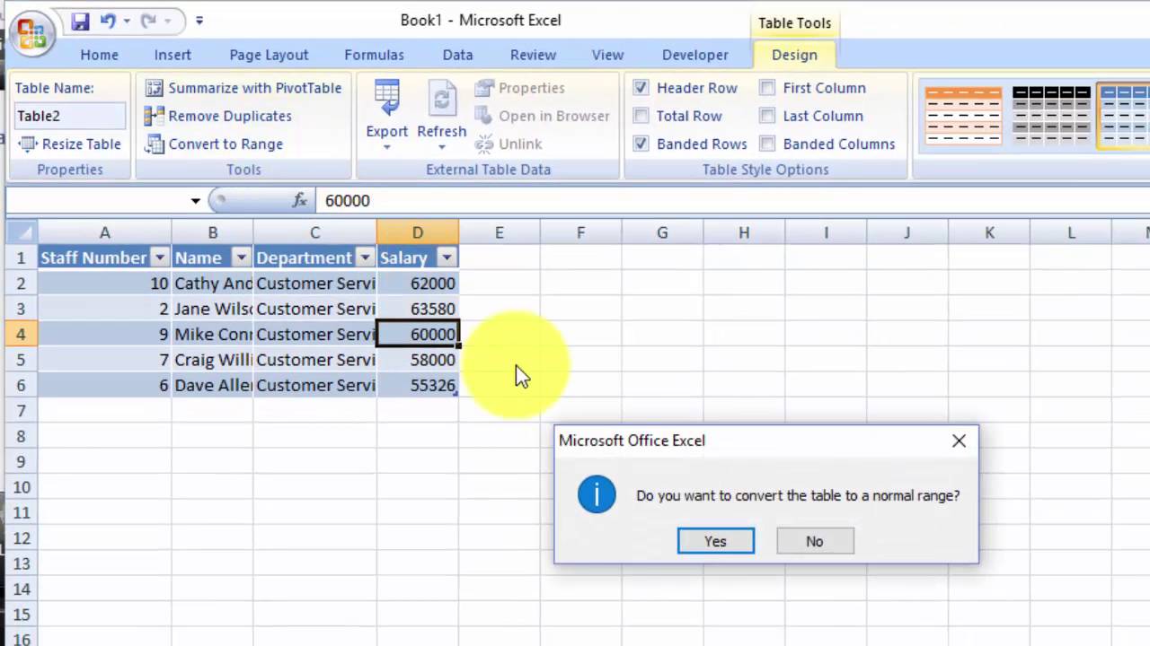
Task: Expand the Export dropdown arrow
Action: click(387, 147)
